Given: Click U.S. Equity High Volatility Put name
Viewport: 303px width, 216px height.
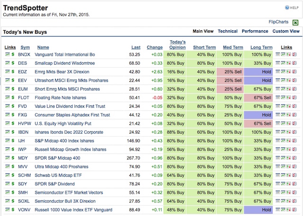Looking at the screenshot, I should pos(63,124).
